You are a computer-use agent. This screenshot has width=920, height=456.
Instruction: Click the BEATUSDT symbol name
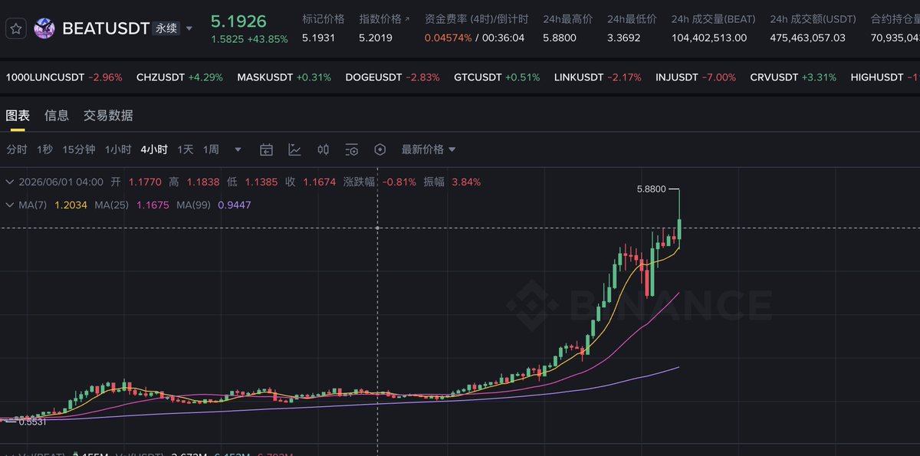(106, 29)
